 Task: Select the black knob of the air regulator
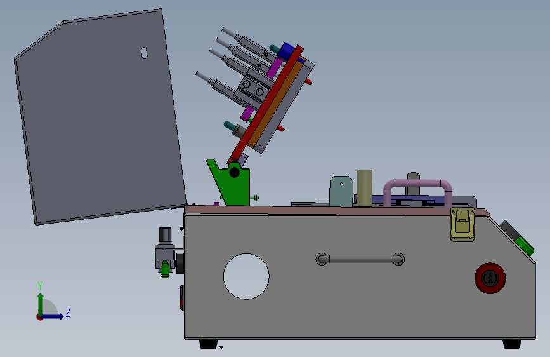(165, 235)
